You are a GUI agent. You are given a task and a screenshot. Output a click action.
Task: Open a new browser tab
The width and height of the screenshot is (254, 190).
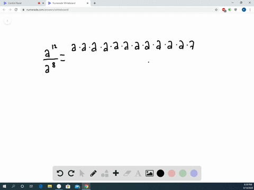pyautogui.click(x=95, y=3)
